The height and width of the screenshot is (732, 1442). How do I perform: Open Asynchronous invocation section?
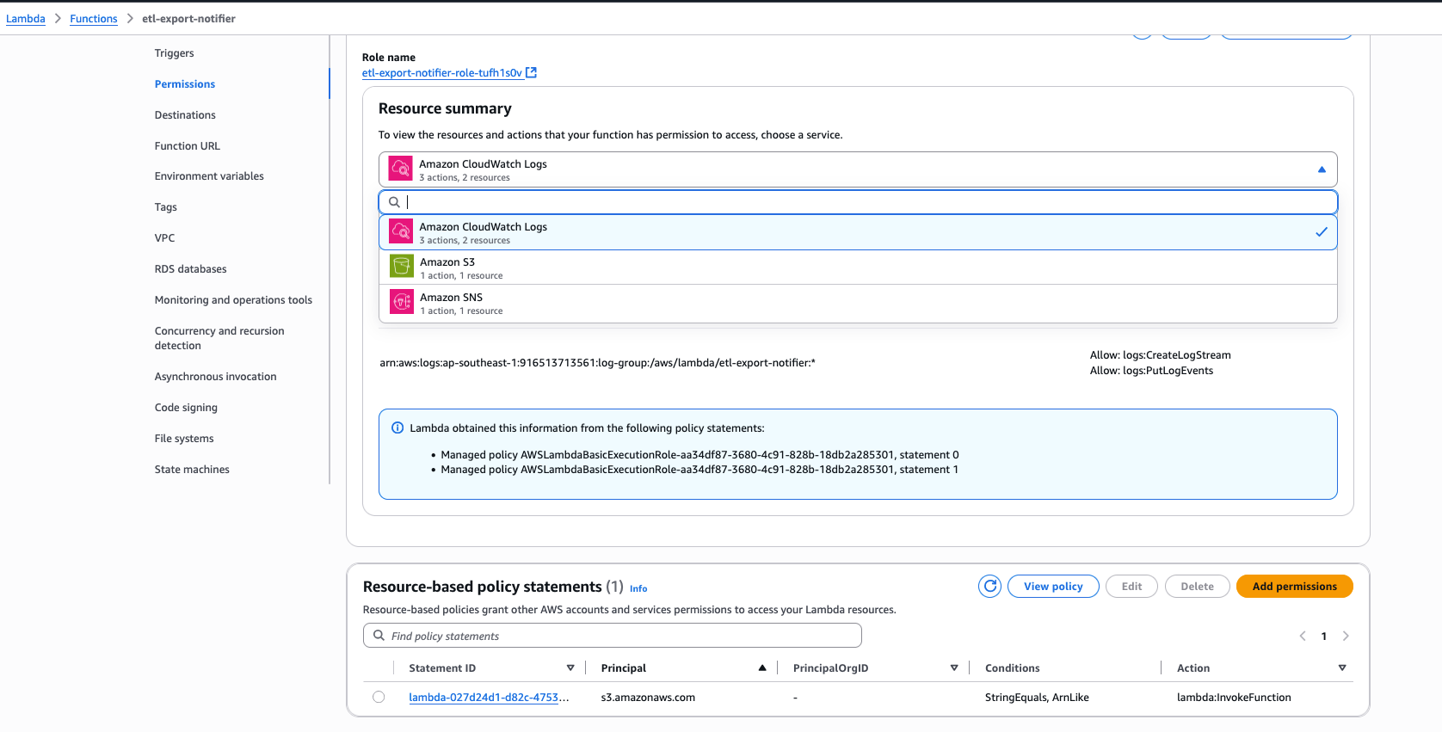(216, 377)
